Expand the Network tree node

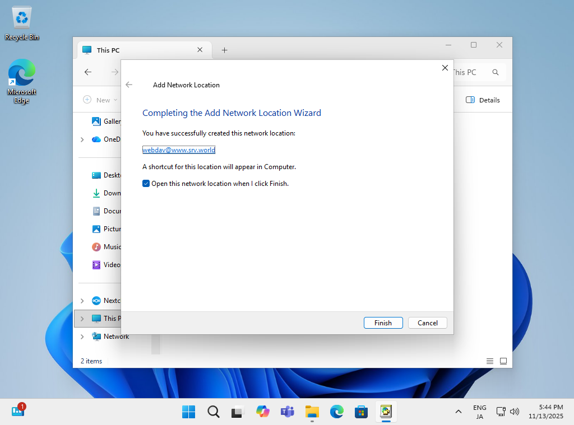[82, 337]
